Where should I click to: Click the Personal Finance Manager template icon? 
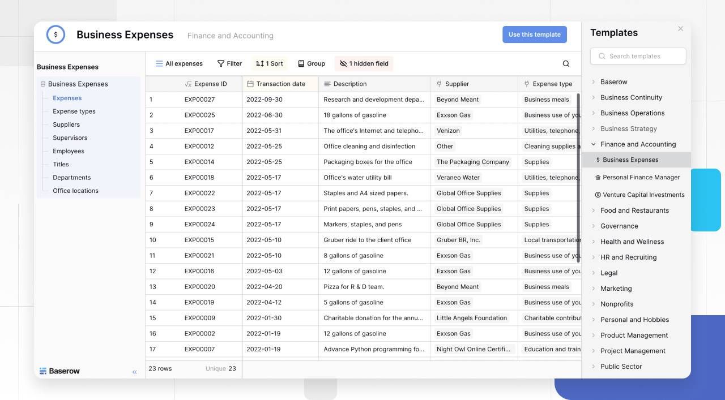click(598, 178)
